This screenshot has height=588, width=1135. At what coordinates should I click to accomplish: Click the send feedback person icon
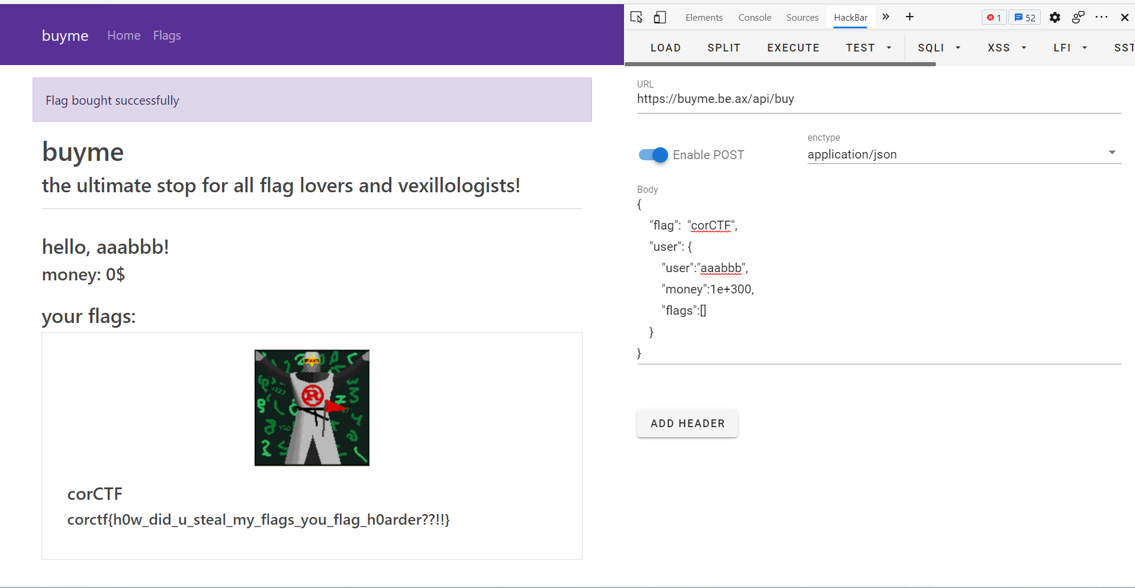click(x=1078, y=17)
